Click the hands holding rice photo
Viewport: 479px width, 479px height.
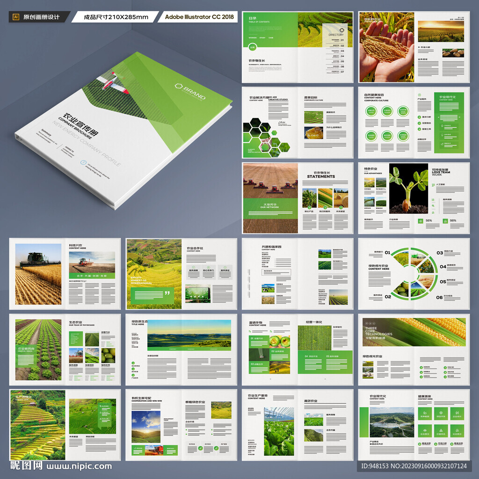click(386, 47)
